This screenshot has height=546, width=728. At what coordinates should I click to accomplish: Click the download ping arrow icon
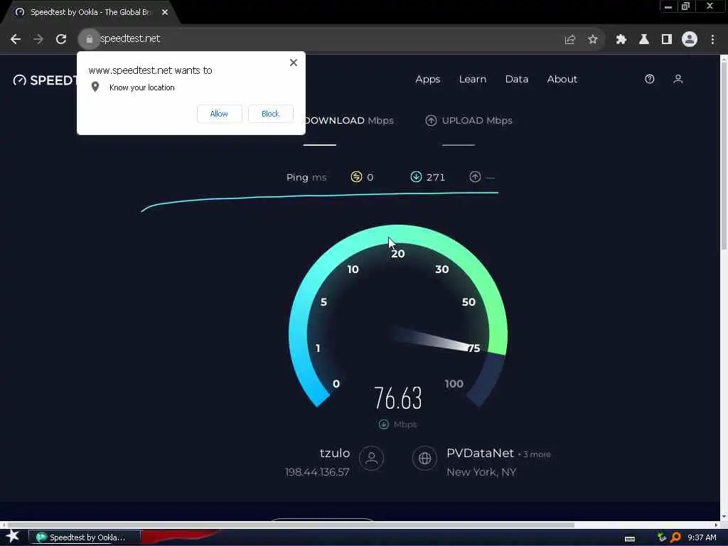[x=416, y=177]
